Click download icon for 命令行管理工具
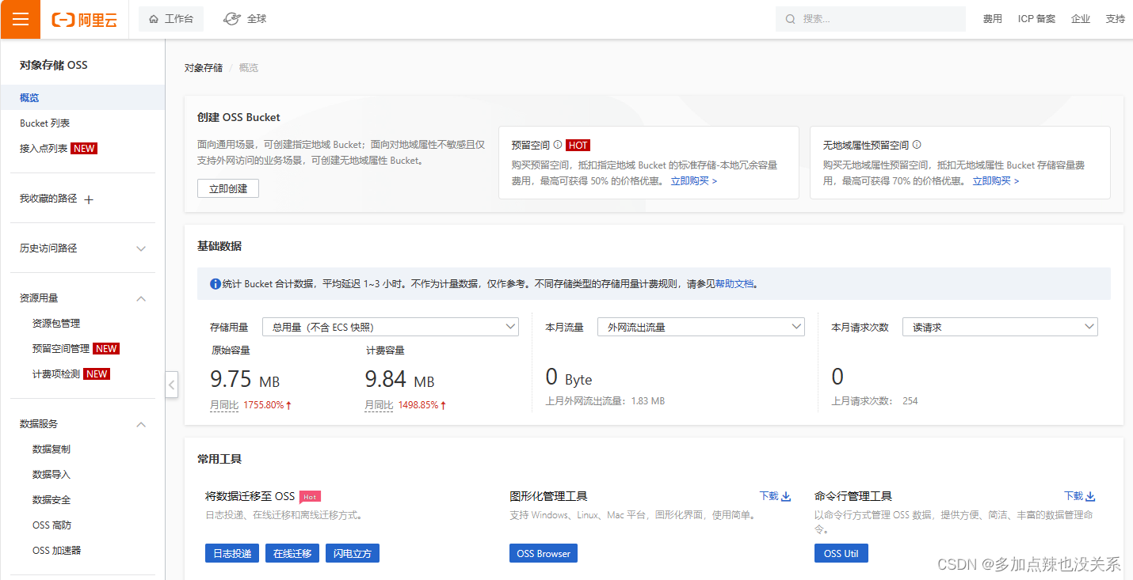Image resolution: width=1133 pixels, height=580 pixels. [1090, 496]
